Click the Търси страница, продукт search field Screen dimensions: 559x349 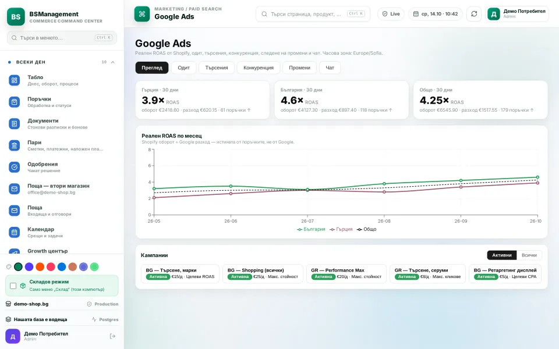(x=313, y=14)
